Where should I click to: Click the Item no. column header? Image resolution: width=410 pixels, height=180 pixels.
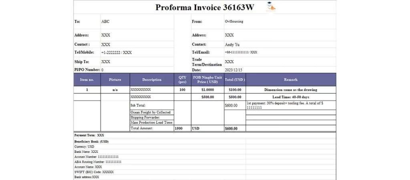coord(87,80)
